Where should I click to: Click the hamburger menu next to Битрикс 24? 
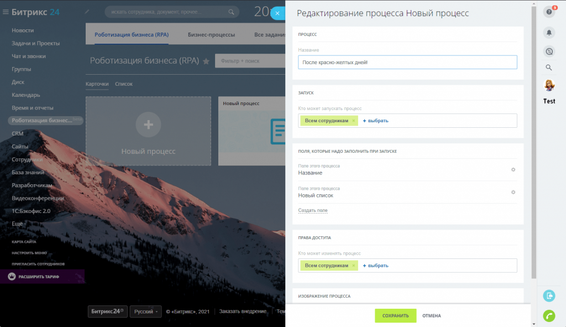click(x=6, y=12)
